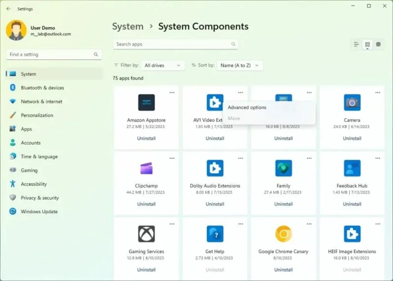The width and height of the screenshot is (393, 281).
Task: Choose Advanced options in the context menu
Action: 247,107
